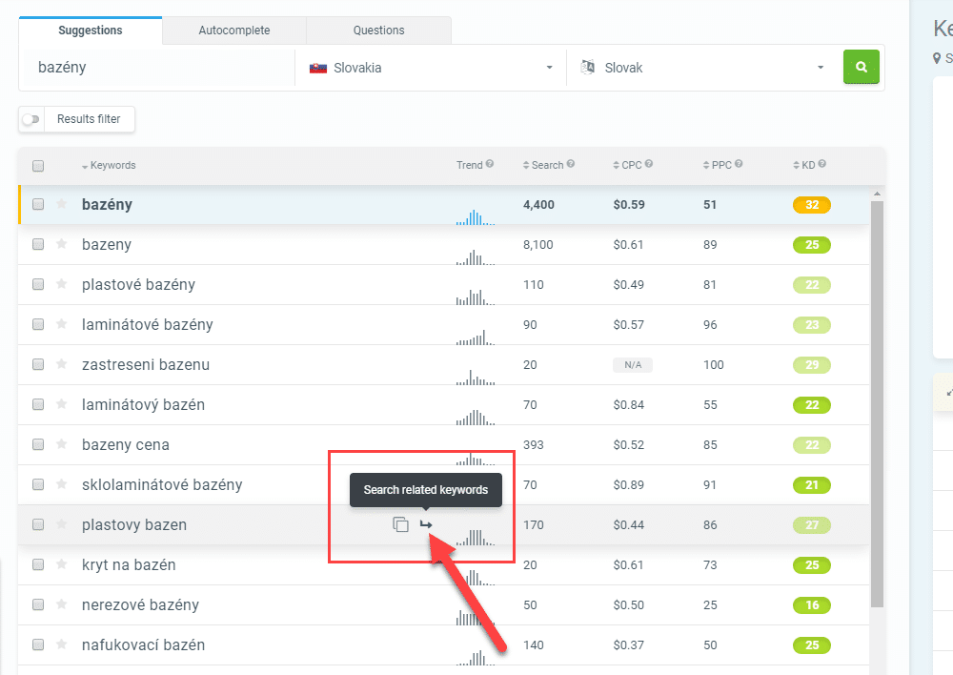Click the green search magnifier button
Viewport: 953px width, 675px height.
pos(861,67)
